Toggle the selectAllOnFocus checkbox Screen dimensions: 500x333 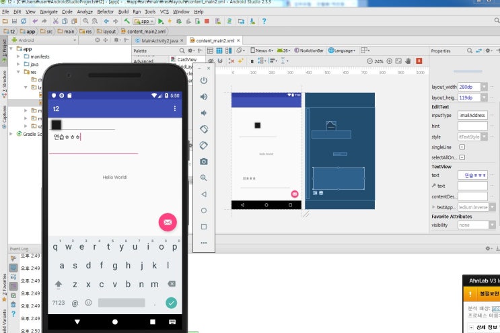[x=462, y=157]
